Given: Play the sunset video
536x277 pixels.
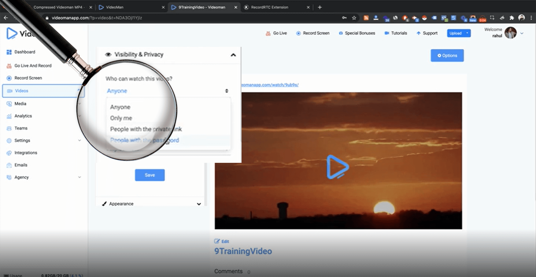Looking at the screenshot, I should tap(338, 167).
